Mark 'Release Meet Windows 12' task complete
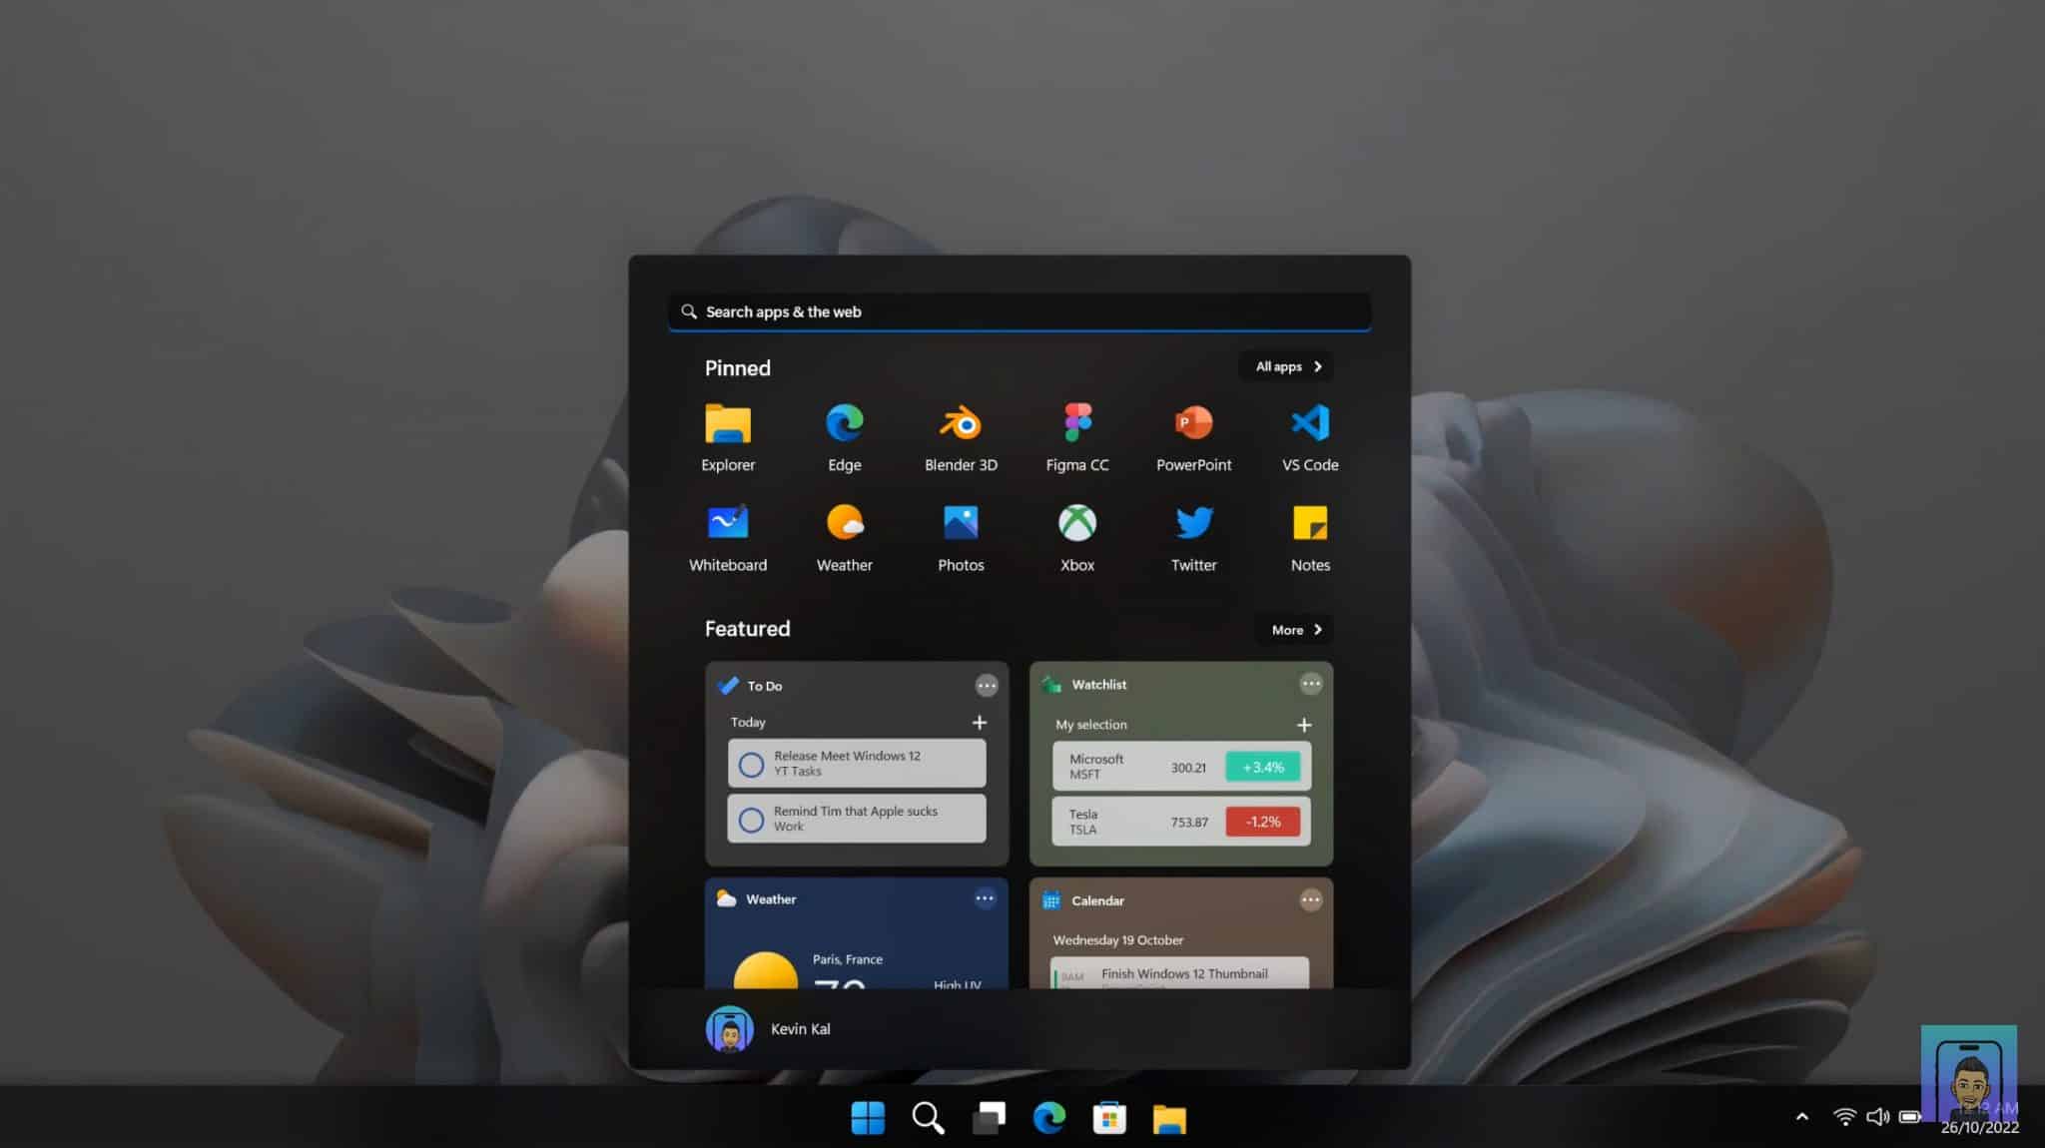 point(751,763)
